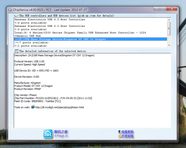Open the 数码之家 mYdigit.cn link
This screenshot has width=186, height=148.
pos(61,134)
